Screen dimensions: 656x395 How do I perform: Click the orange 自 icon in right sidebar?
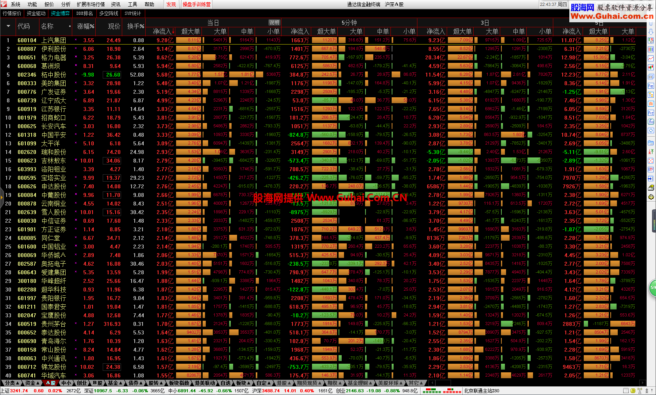(x=651, y=104)
